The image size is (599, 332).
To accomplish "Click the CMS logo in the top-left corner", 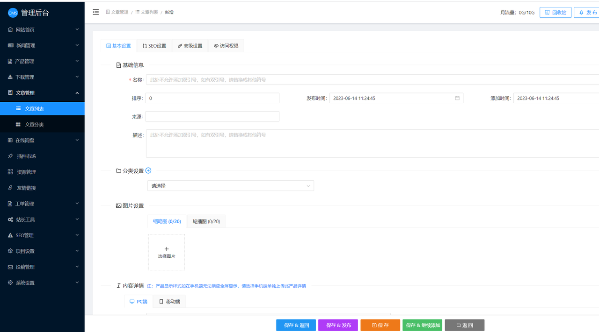I will coord(12,12).
